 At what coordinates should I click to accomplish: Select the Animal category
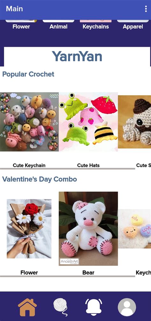coord(59,26)
